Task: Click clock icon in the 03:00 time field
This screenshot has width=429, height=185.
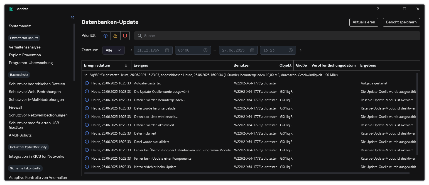Action: click(x=205, y=50)
